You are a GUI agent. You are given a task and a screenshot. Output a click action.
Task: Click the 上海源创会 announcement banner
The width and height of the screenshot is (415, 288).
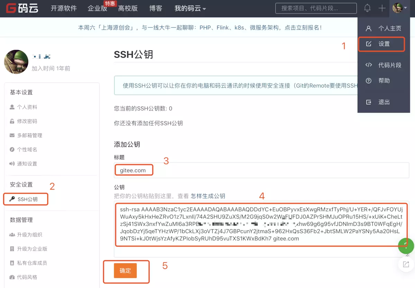click(200, 28)
